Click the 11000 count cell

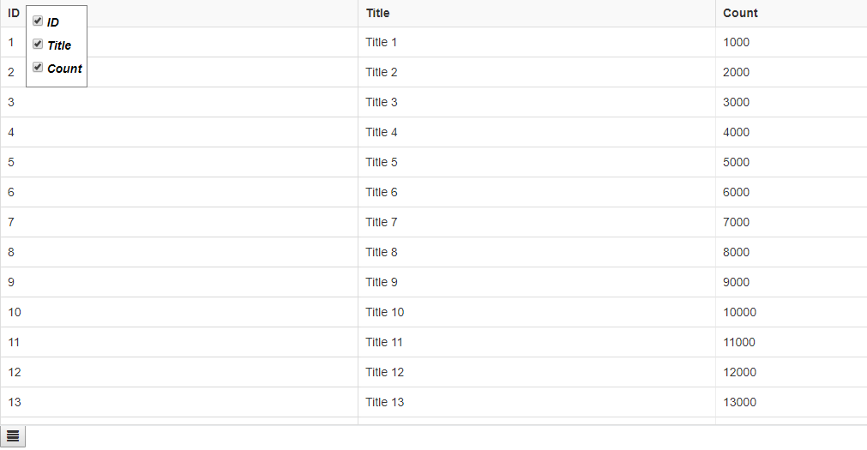739,342
